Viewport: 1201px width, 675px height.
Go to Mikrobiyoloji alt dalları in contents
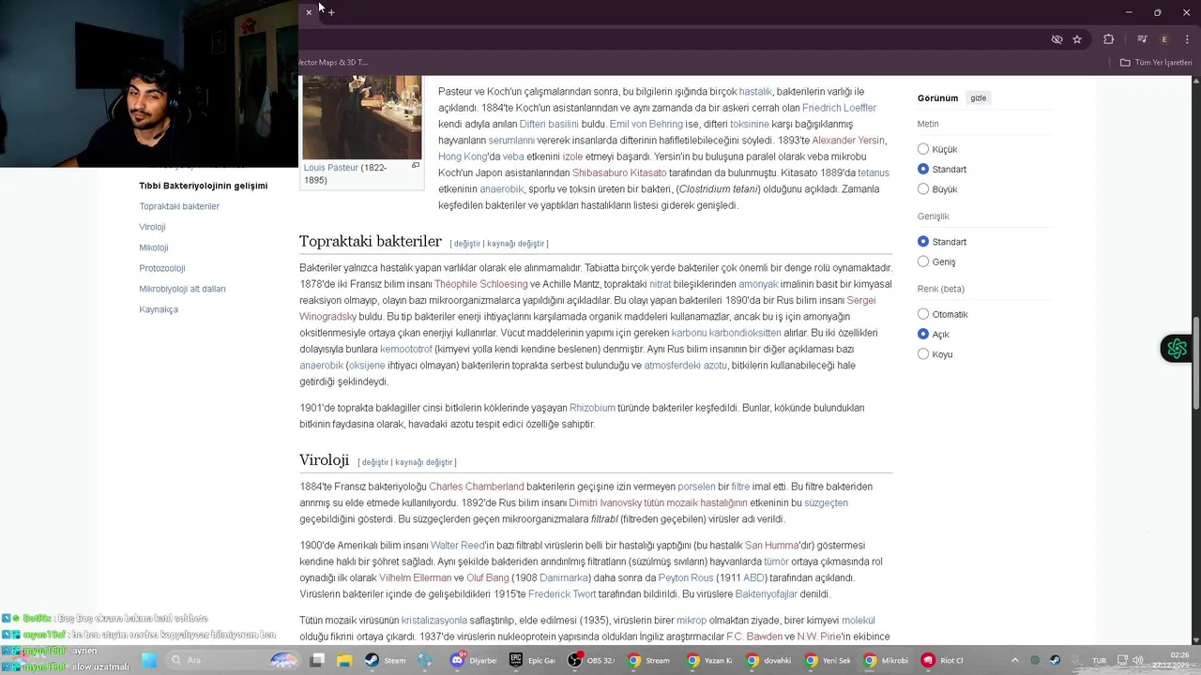click(182, 289)
